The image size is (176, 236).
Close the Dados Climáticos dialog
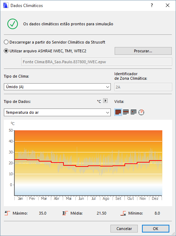click(x=168, y=5)
